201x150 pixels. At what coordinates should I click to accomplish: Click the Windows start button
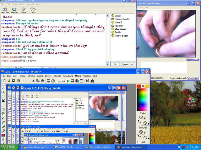(x=9, y=147)
